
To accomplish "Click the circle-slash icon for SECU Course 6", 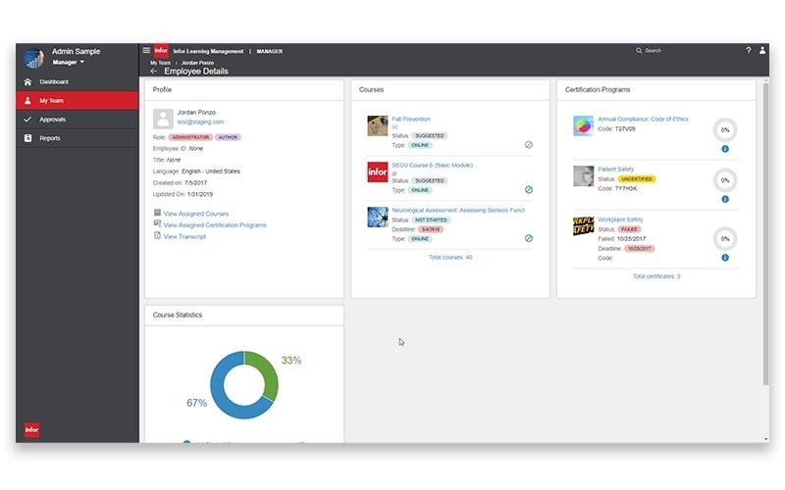I will pos(529,189).
